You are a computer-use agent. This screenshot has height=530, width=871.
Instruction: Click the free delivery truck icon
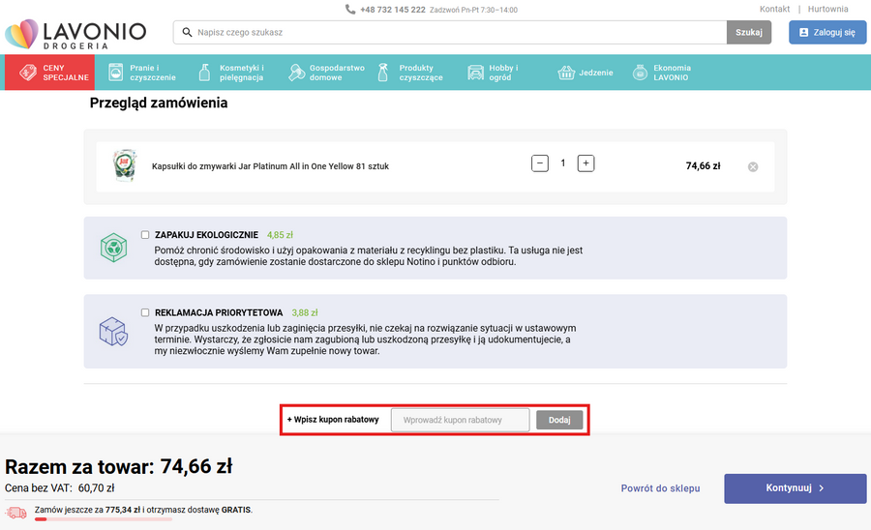(15, 511)
